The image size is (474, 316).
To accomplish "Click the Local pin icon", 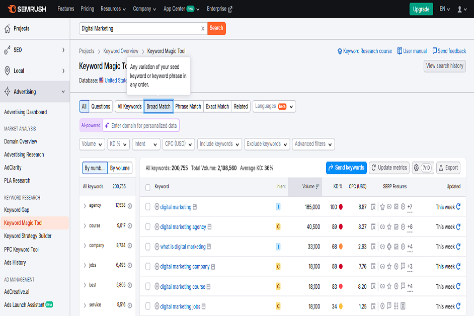I will pos(7,71).
